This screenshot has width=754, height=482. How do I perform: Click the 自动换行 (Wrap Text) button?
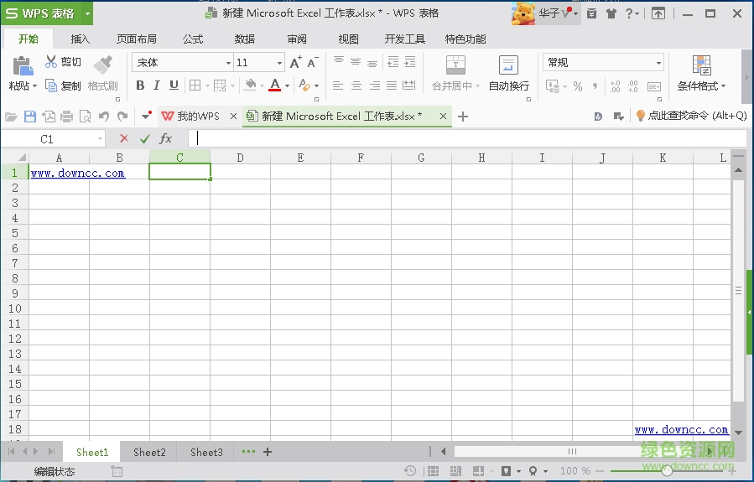click(x=508, y=73)
